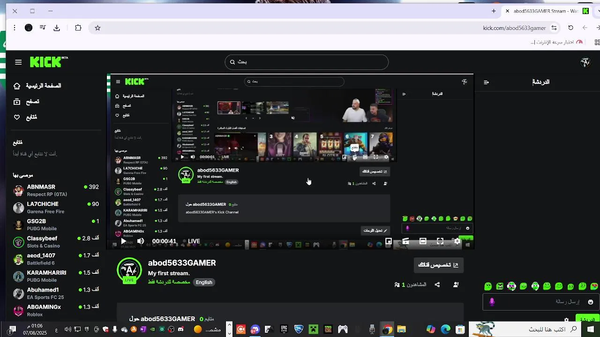Click the abod5633GAMER channel avatar
This screenshot has height=337, width=600.
pos(129,270)
